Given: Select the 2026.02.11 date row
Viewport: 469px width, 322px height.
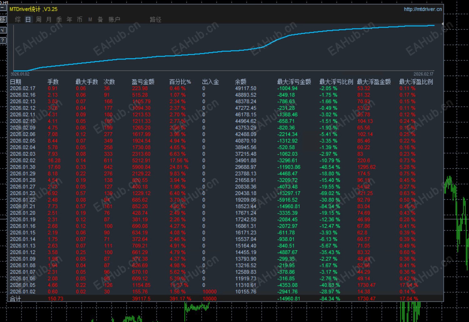Looking at the screenshot, I should [x=23, y=115].
